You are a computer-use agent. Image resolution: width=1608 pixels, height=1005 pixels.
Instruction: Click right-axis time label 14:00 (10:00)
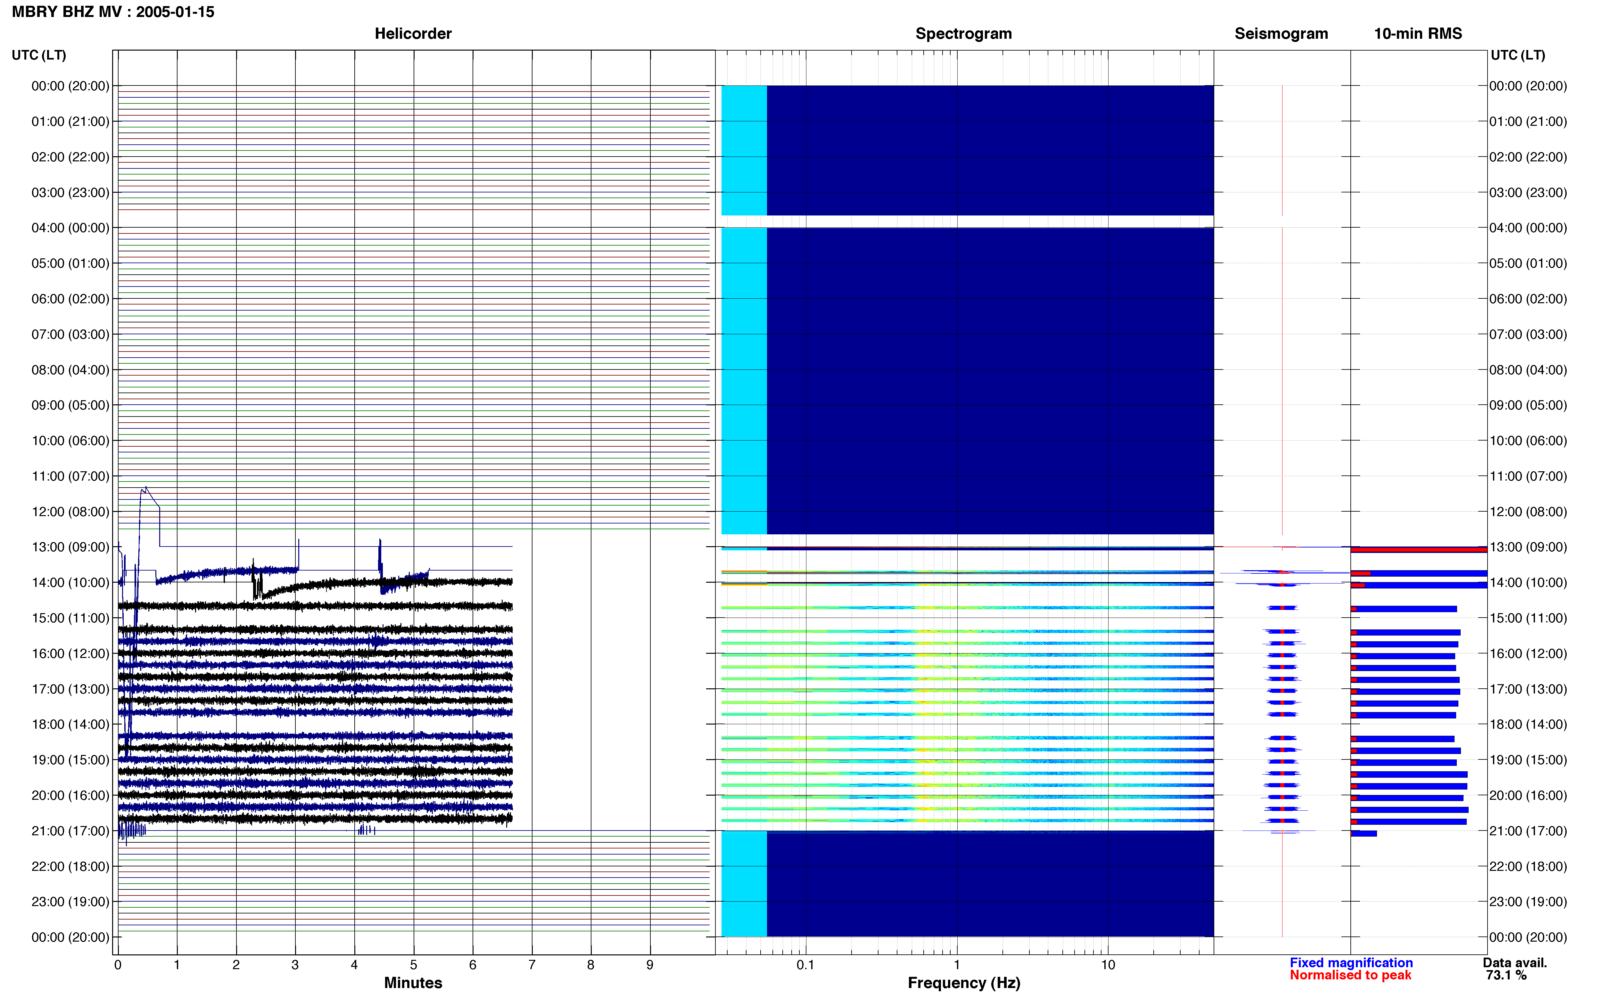point(1528,583)
